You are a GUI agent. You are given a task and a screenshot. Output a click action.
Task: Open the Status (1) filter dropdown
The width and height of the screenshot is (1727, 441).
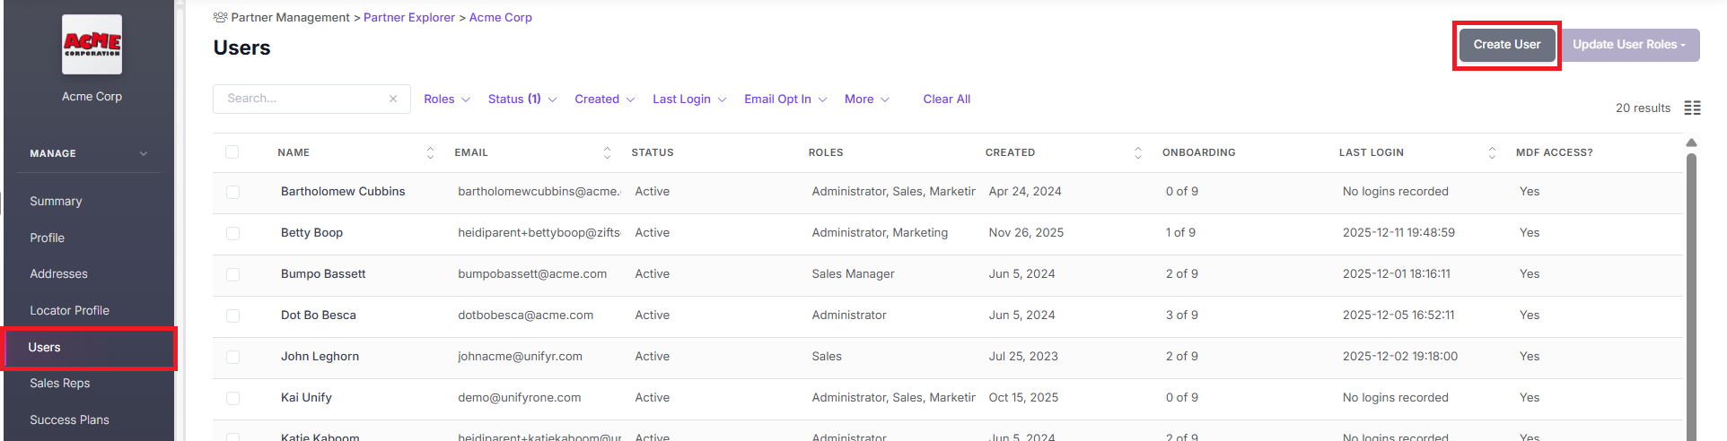[522, 99]
